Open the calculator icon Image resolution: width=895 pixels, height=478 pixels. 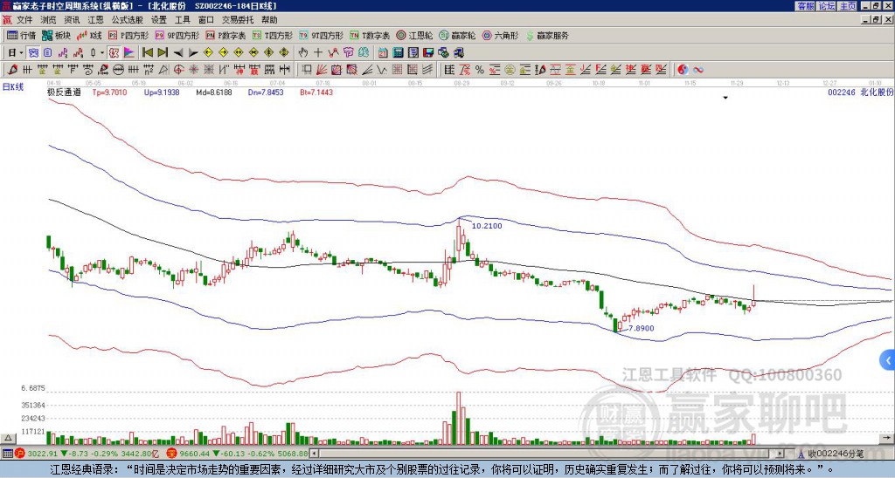point(398,53)
